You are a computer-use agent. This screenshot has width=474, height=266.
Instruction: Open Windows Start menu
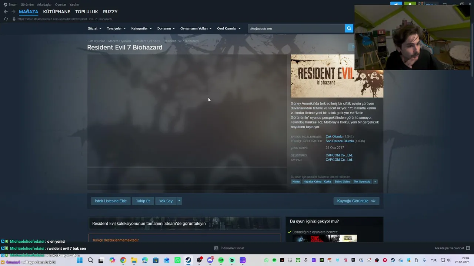tap(80, 260)
